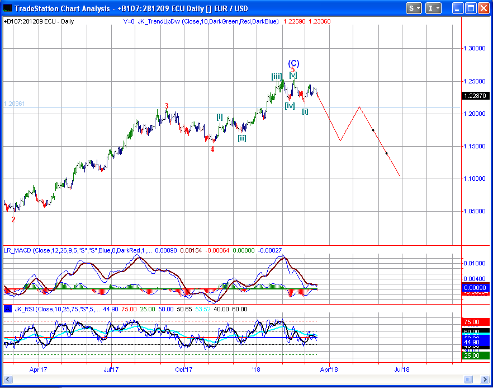This screenshot has width=493, height=388.
Task: Select the JK_RSI indicator header label
Action: point(56,309)
